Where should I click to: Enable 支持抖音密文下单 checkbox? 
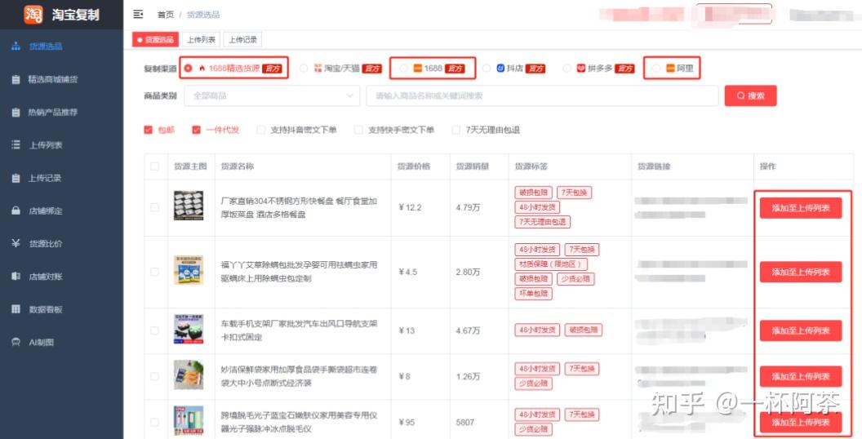coord(260,130)
